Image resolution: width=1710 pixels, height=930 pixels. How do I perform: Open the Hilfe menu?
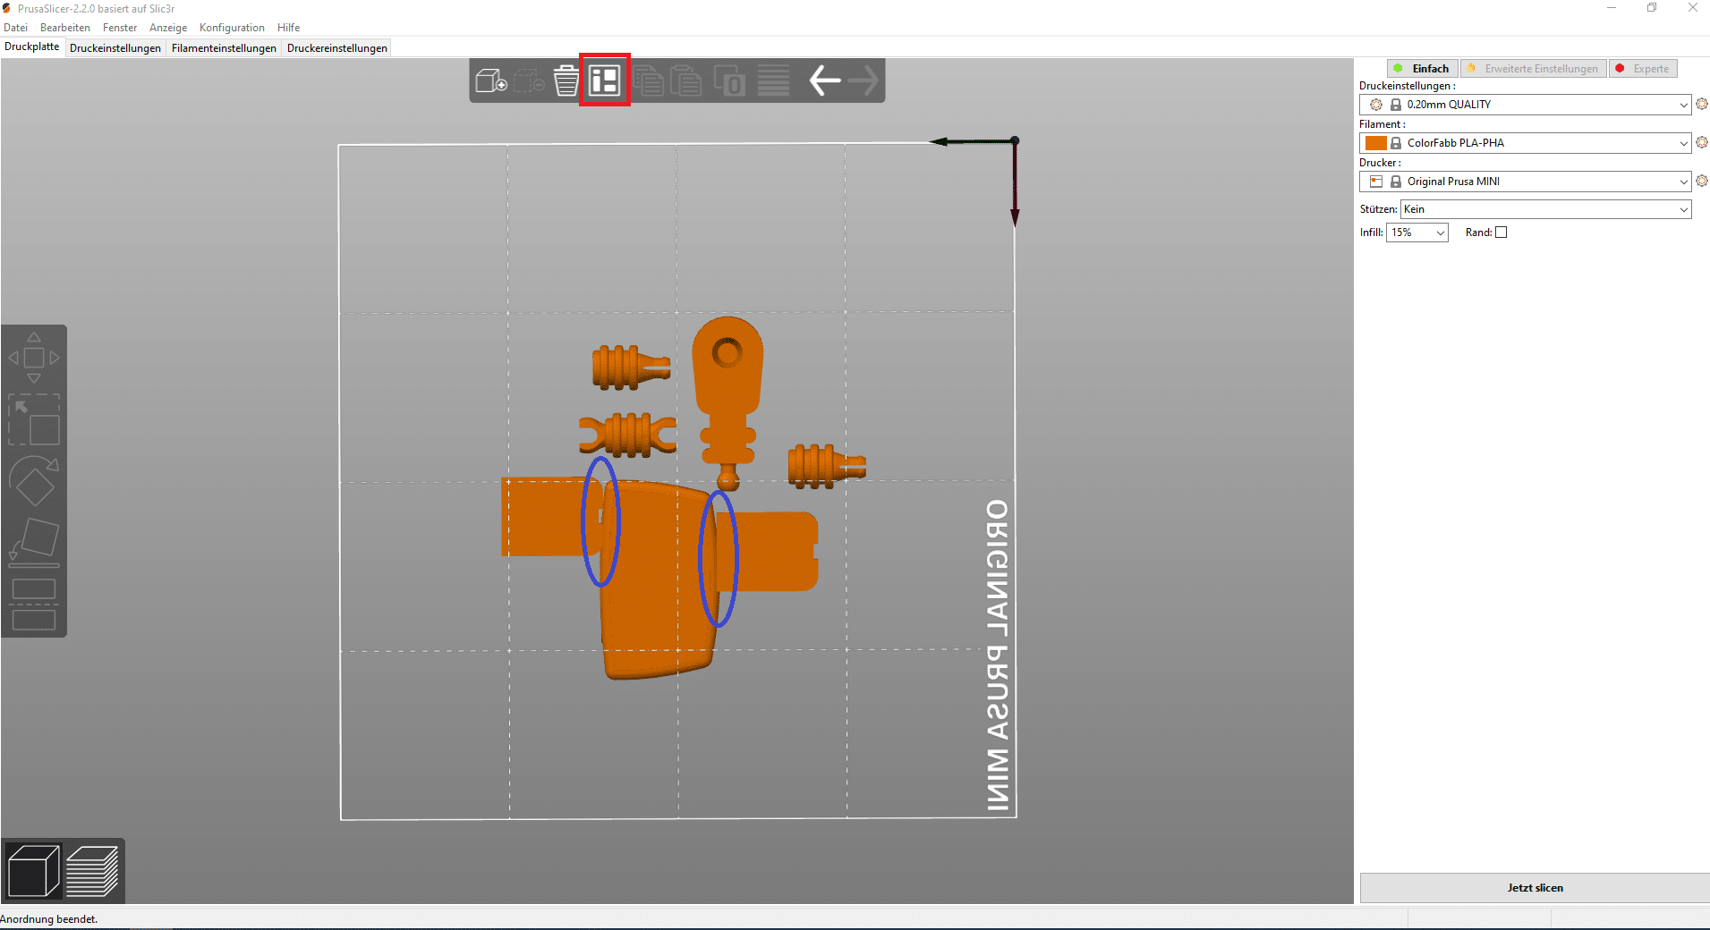pyautogui.click(x=288, y=28)
